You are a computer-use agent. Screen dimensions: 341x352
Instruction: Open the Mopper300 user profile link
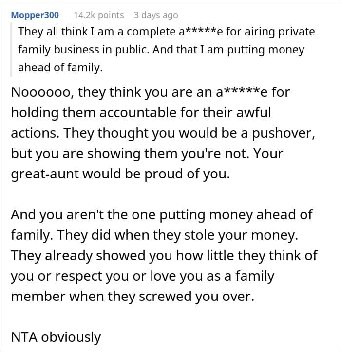(x=35, y=15)
